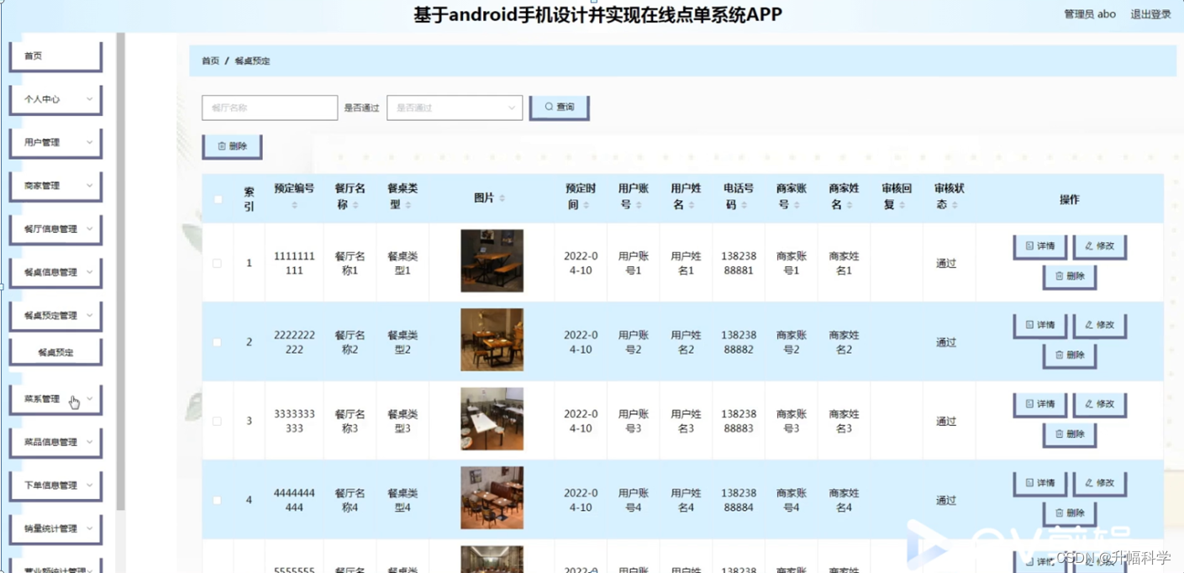1184x573 pixels.
Task: Open the 餐桌预定 submenu item
Action: (x=55, y=353)
